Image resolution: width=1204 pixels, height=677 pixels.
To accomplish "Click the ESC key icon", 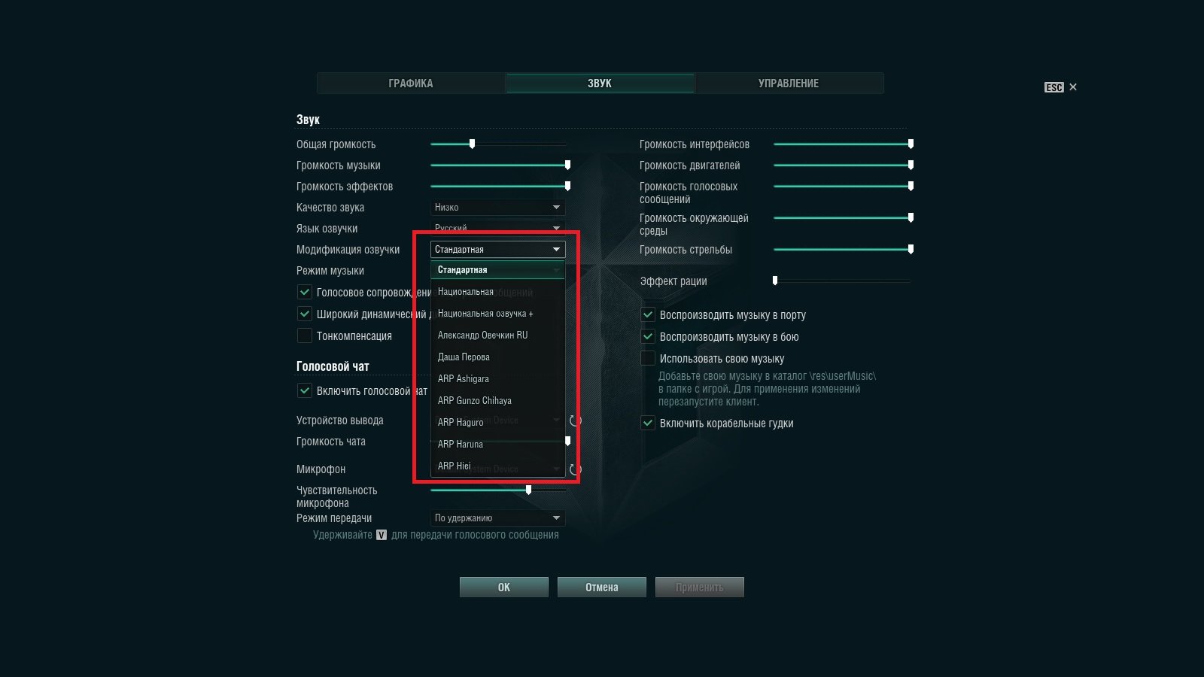I will 1054,87.
